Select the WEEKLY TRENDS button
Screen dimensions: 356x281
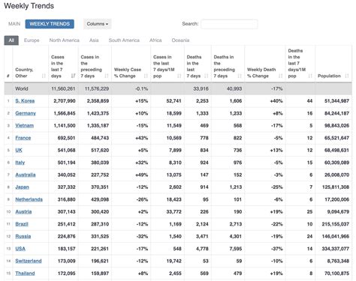click(x=50, y=24)
